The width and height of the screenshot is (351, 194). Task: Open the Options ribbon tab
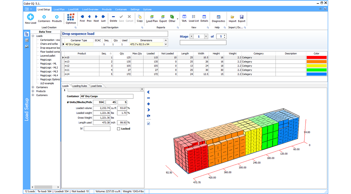[x=147, y=9]
